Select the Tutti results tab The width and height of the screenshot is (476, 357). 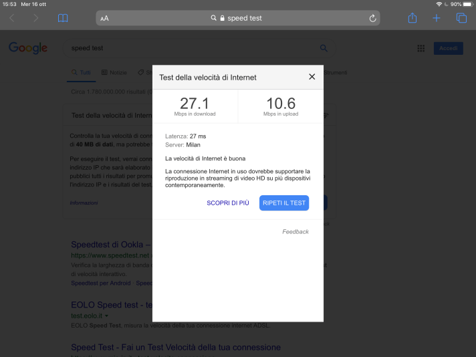pos(82,72)
